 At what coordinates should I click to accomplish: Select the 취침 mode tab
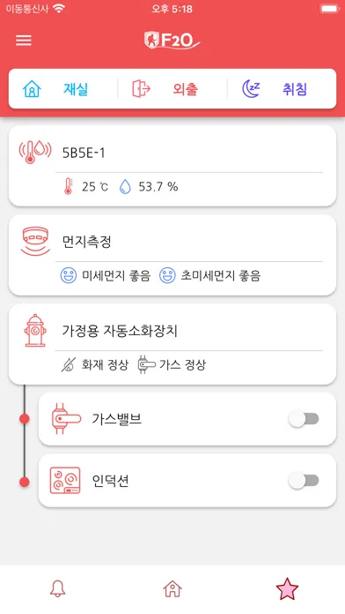click(282, 89)
